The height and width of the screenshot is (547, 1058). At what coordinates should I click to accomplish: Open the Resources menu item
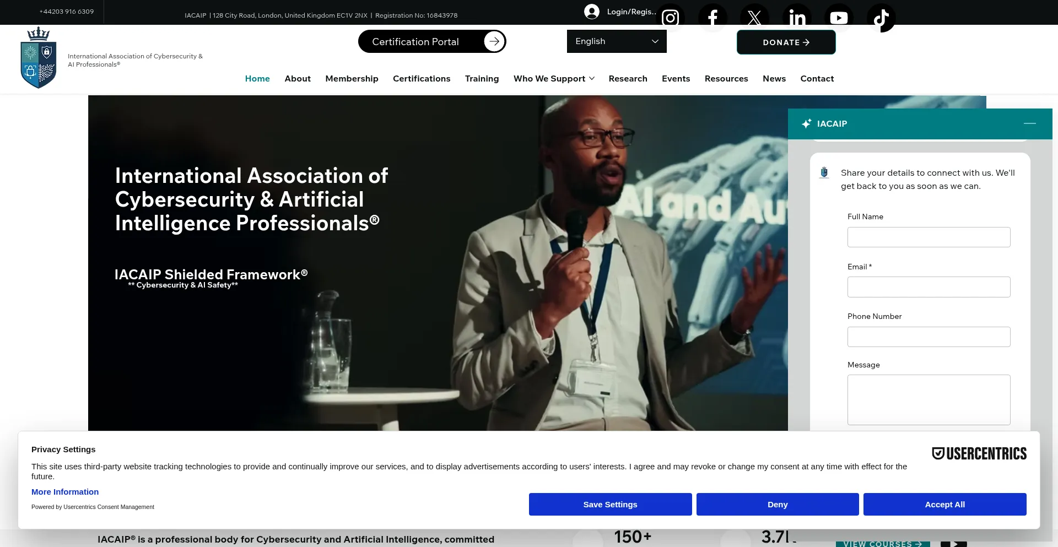tap(726, 79)
